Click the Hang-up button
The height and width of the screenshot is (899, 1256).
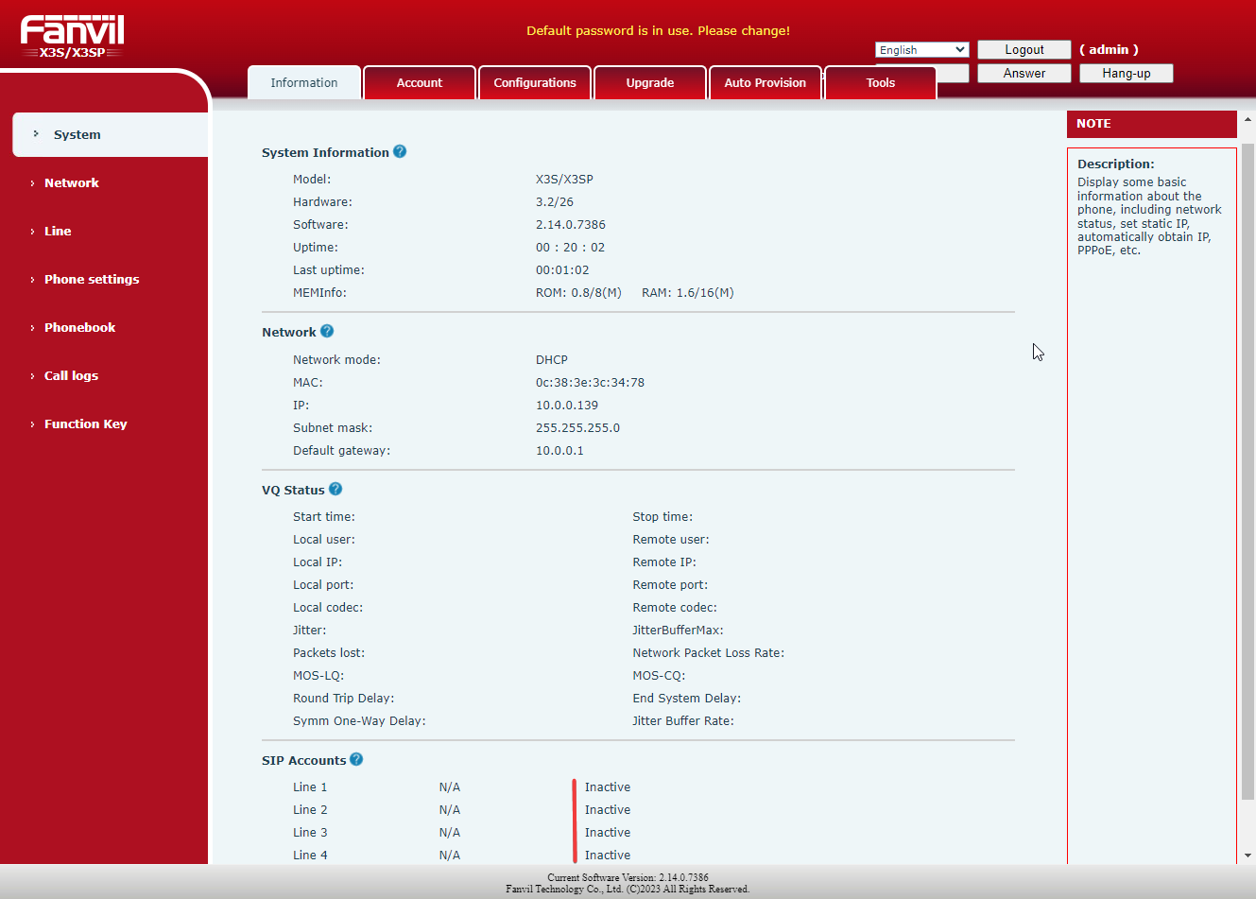(1126, 73)
